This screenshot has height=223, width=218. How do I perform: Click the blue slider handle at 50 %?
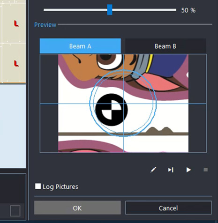tap(110, 10)
